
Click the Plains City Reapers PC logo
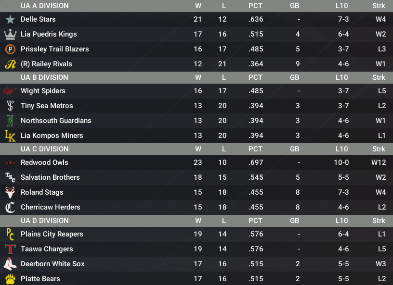(x=10, y=234)
